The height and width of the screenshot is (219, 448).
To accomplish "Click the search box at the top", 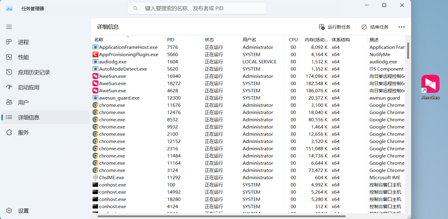I will 197,8.
